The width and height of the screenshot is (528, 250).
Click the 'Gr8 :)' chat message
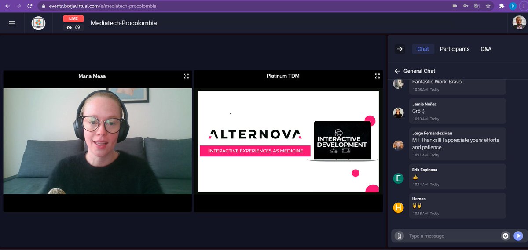point(419,111)
